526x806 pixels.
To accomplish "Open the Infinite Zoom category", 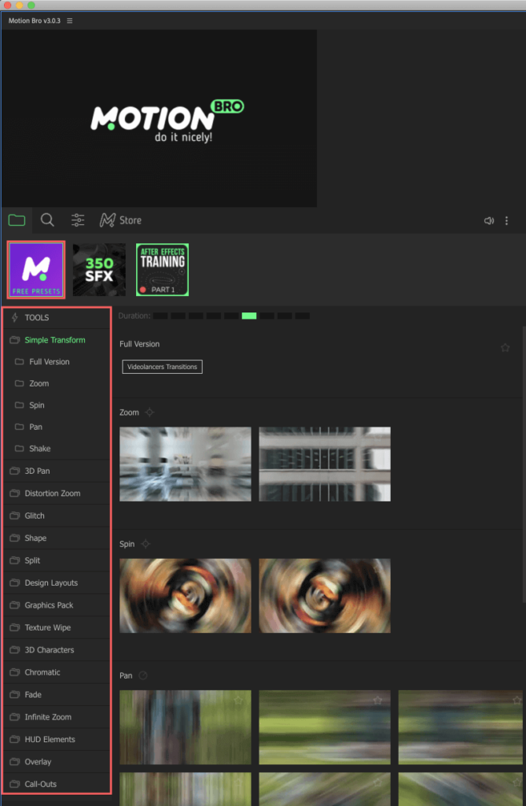I will click(57, 717).
